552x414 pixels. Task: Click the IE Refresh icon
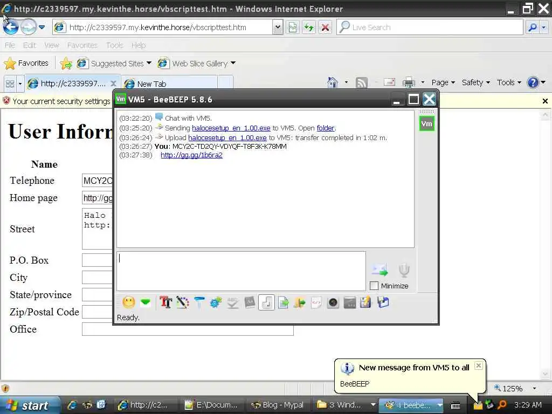(x=309, y=27)
